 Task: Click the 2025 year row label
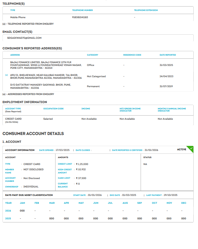tap(8, 218)
